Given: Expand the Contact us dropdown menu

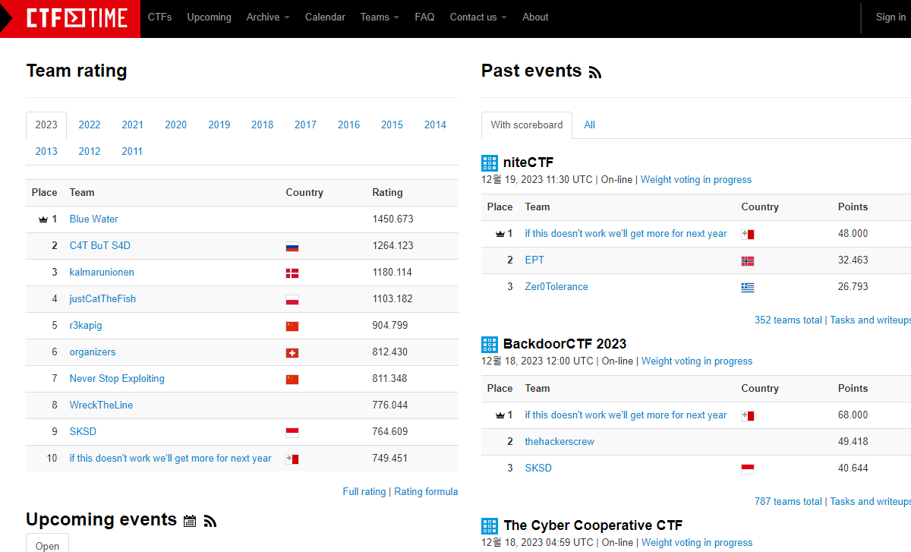Looking at the screenshot, I should tap(478, 17).
